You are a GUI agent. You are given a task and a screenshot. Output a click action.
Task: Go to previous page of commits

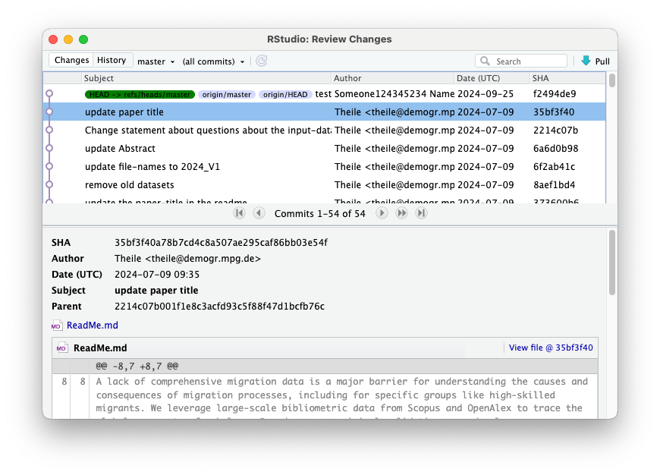[x=259, y=213]
